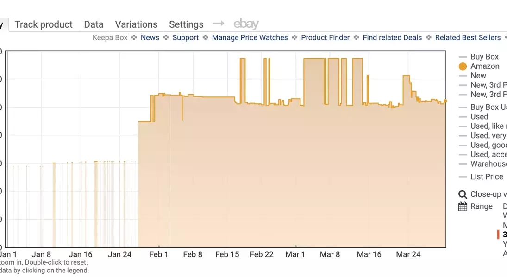
Task: Open the eBay logo tab
Action: 246,24
